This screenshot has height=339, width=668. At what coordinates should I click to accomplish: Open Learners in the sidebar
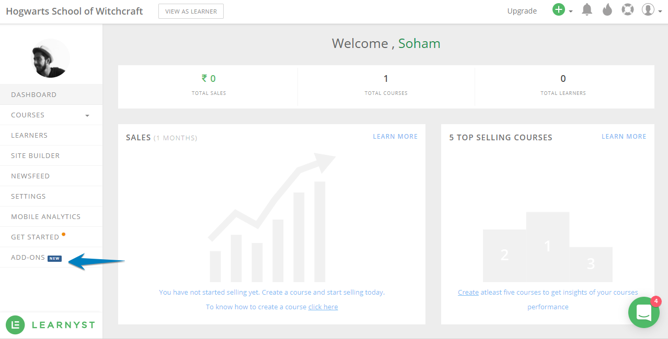pos(51,135)
